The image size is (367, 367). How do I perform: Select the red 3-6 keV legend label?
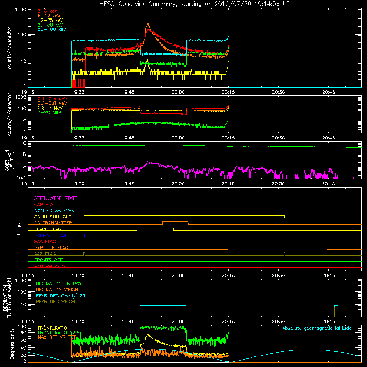[48, 11]
